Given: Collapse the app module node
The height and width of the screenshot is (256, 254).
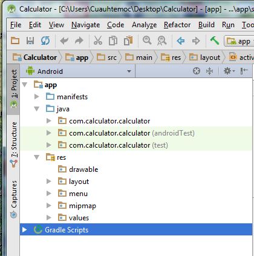Looking at the screenshot, I should (25, 85).
